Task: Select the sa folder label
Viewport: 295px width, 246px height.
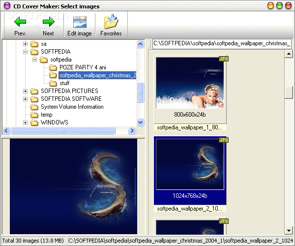Action: pos(44,44)
